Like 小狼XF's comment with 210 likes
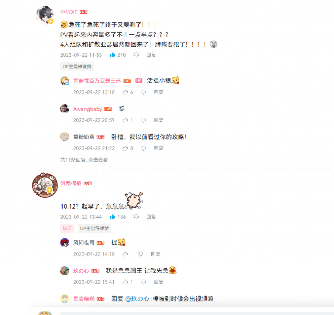The width and height of the screenshot is (334, 315). tap(112, 55)
